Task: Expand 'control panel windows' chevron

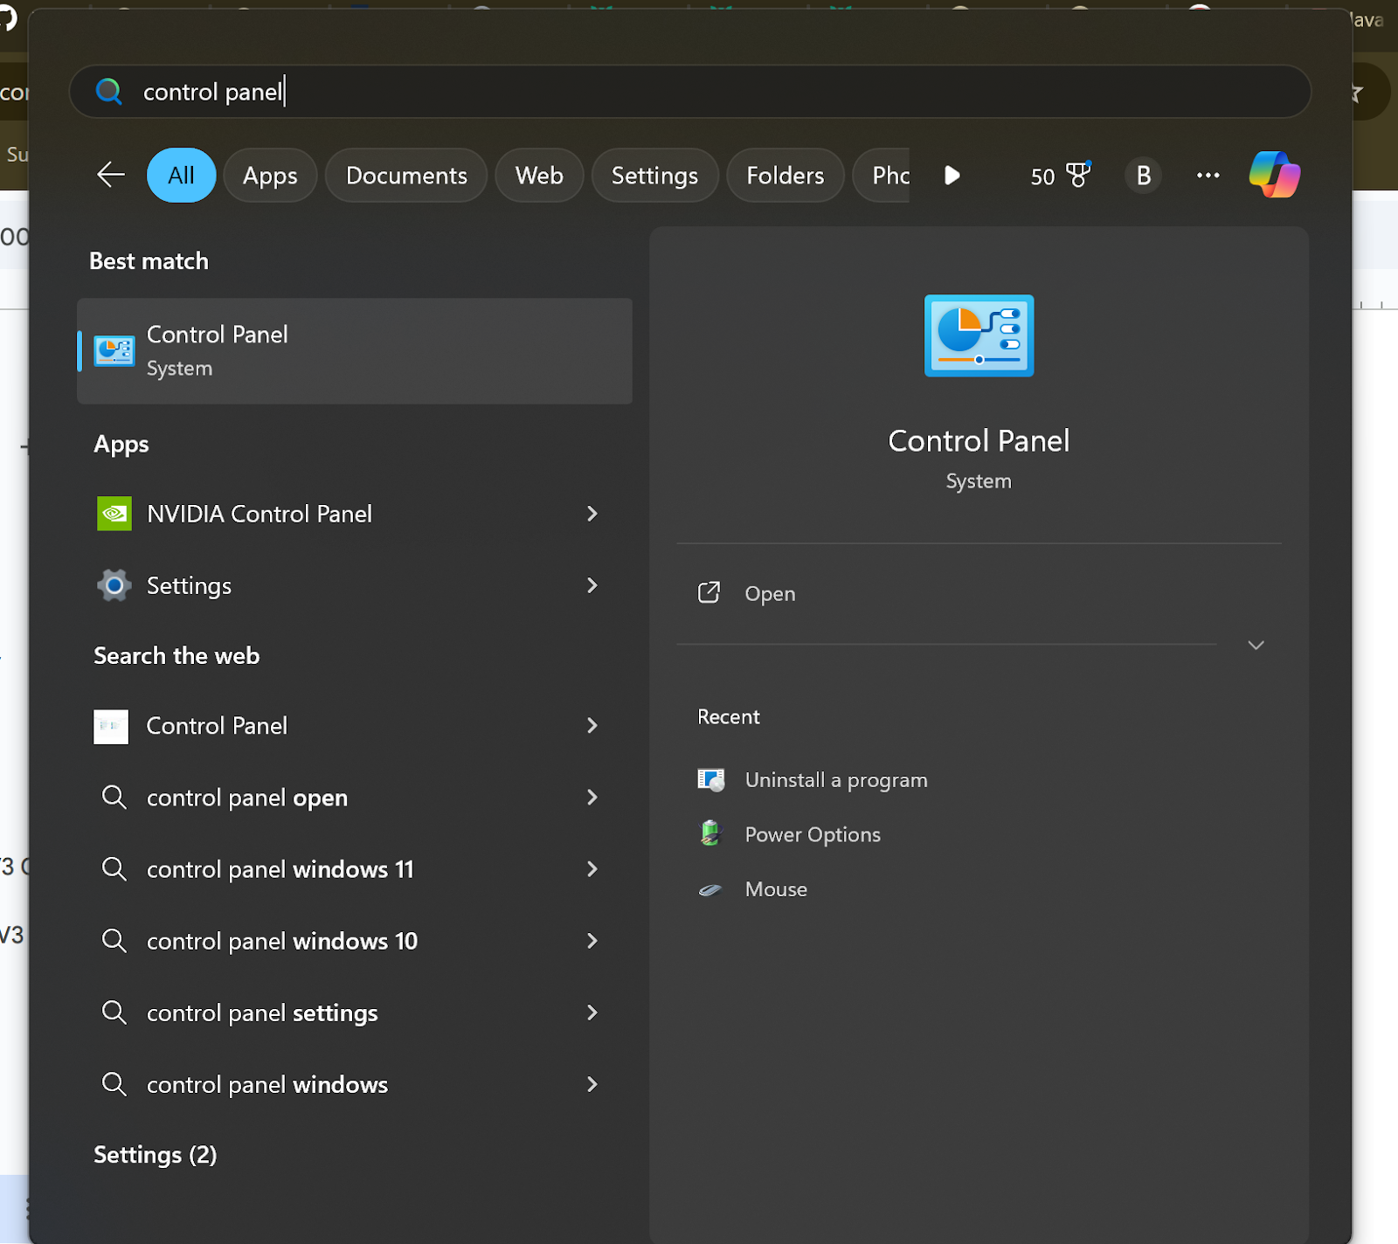Action: point(592,1084)
